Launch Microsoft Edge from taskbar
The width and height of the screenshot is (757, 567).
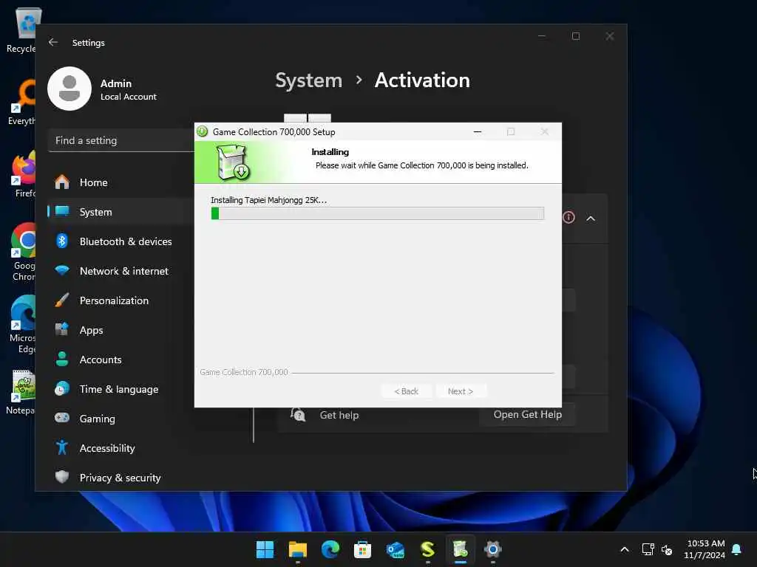click(x=330, y=549)
